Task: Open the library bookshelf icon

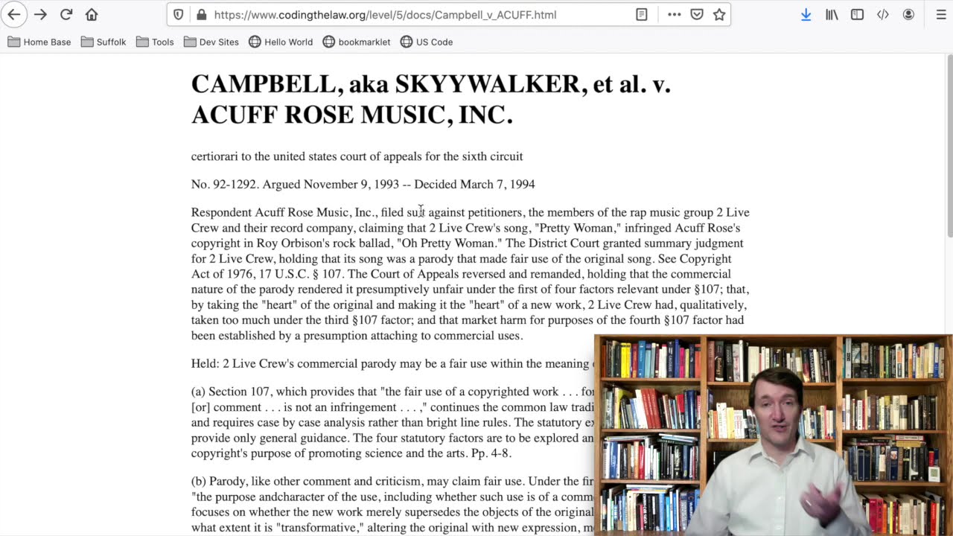Action: (832, 14)
